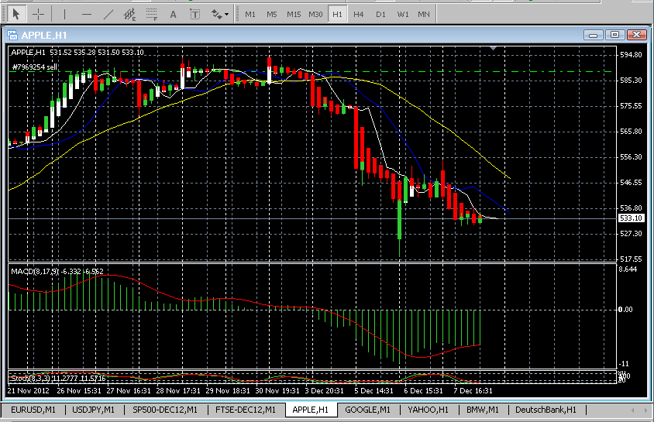This screenshot has width=654, height=422.
Task: Open the DeutschBank,H1 chart tab
Action: pos(546,410)
